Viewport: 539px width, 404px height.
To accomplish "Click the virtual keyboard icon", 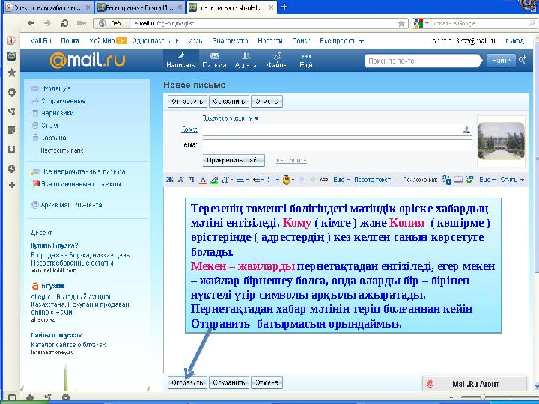I will click(458, 180).
